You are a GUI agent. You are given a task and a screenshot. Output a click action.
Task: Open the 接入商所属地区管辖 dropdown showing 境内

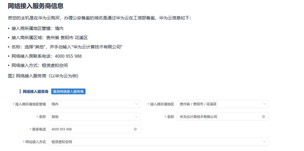(x=95, y=104)
